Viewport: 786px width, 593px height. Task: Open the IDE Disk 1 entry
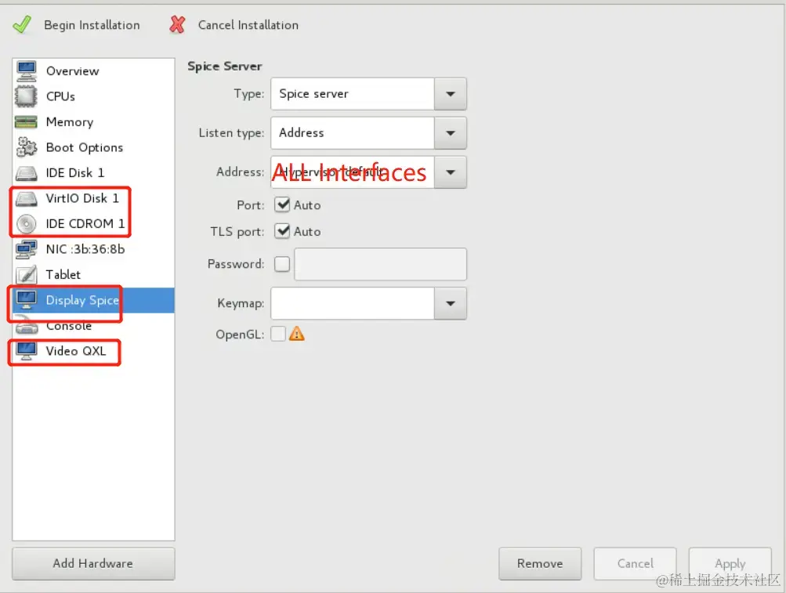(x=93, y=173)
